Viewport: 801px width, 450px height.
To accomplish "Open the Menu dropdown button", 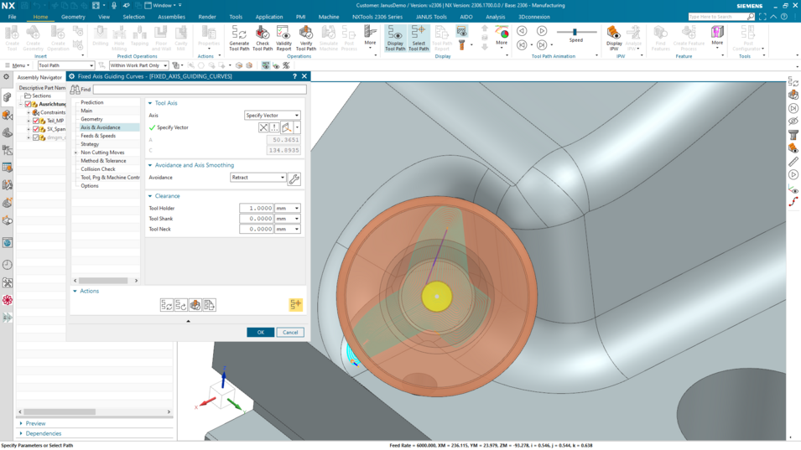I will [17, 65].
